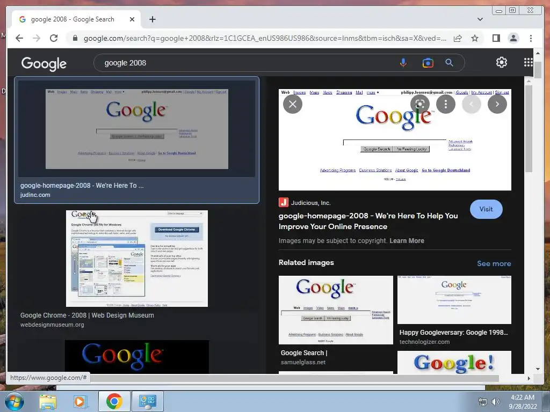Click the horizontal scrollbar right arrow
The width and height of the screenshot is (550, 412).
pos(529,378)
